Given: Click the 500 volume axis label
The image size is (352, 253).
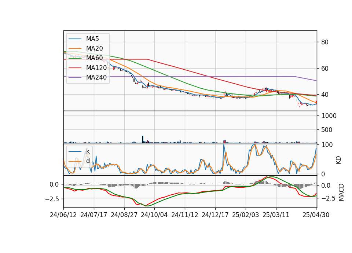Looking at the screenshot, I should click(327, 130).
